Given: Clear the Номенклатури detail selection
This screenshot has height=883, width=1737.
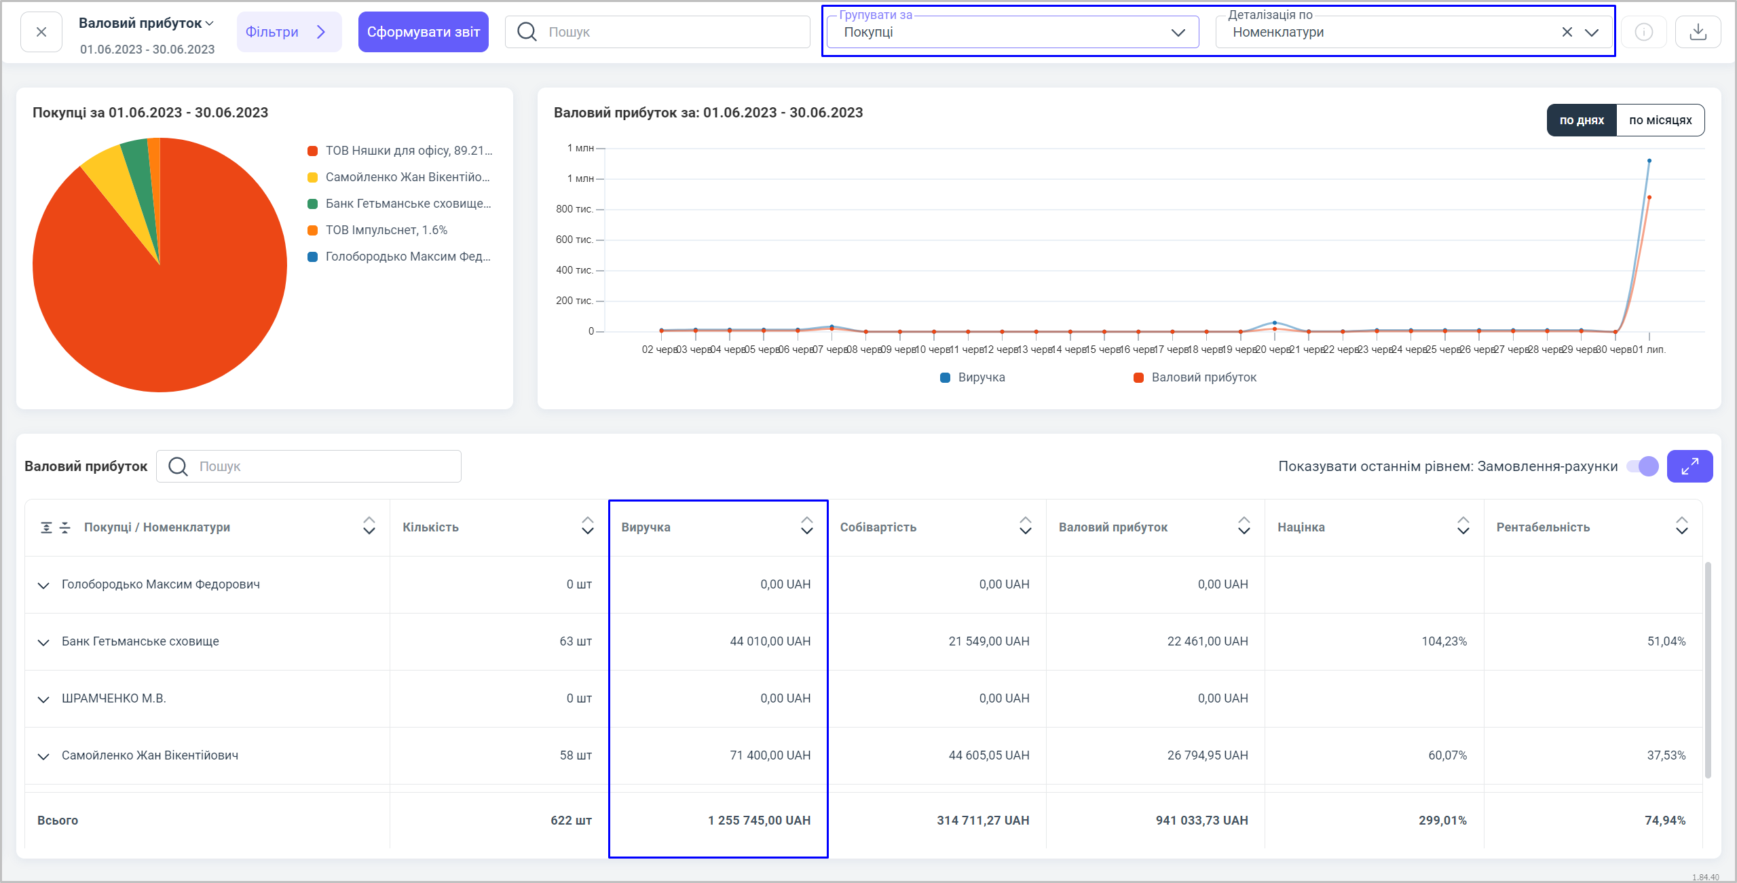Looking at the screenshot, I should pos(1567,32).
